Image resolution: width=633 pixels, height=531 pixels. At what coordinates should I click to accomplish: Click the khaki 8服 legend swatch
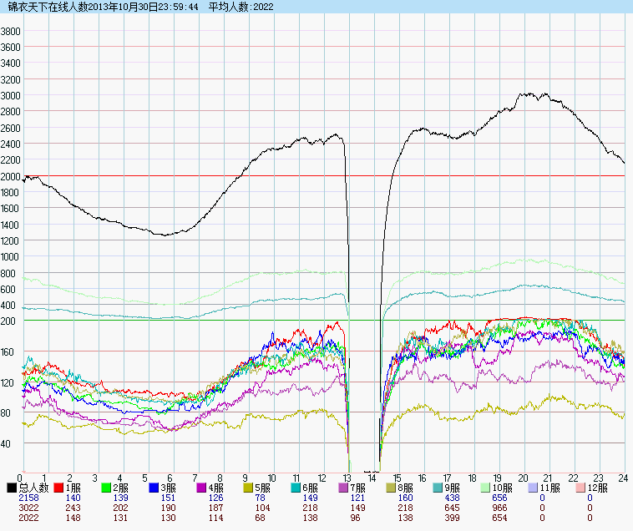coord(392,487)
